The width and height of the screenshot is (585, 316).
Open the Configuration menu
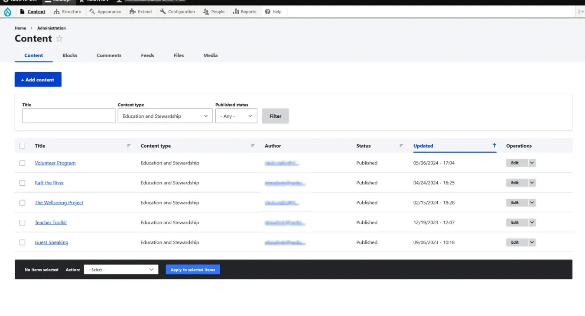(x=177, y=12)
